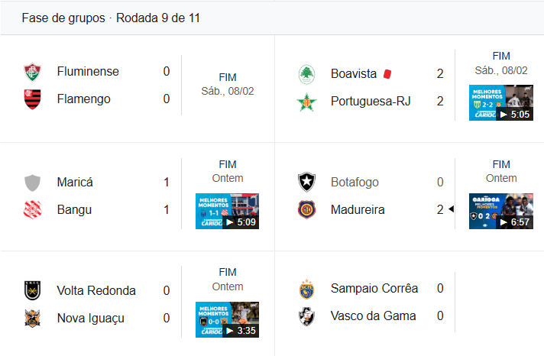Screen dimensions: 544x356
Task: Click the Fluminense team crest
Action: pyautogui.click(x=32, y=72)
